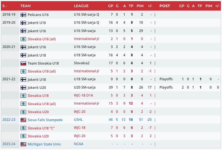Open the Slovakia2 league link
The width and height of the screenshot is (222, 150).
point(82,63)
